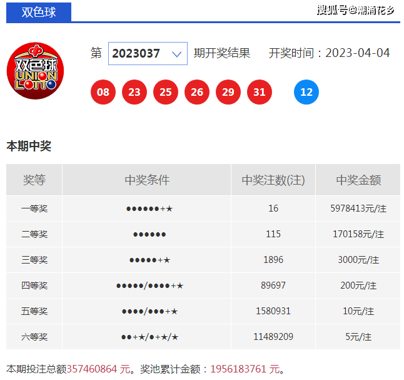The height and width of the screenshot is (380, 404).
Task: Select red ball 26
Action: (x=197, y=92)
